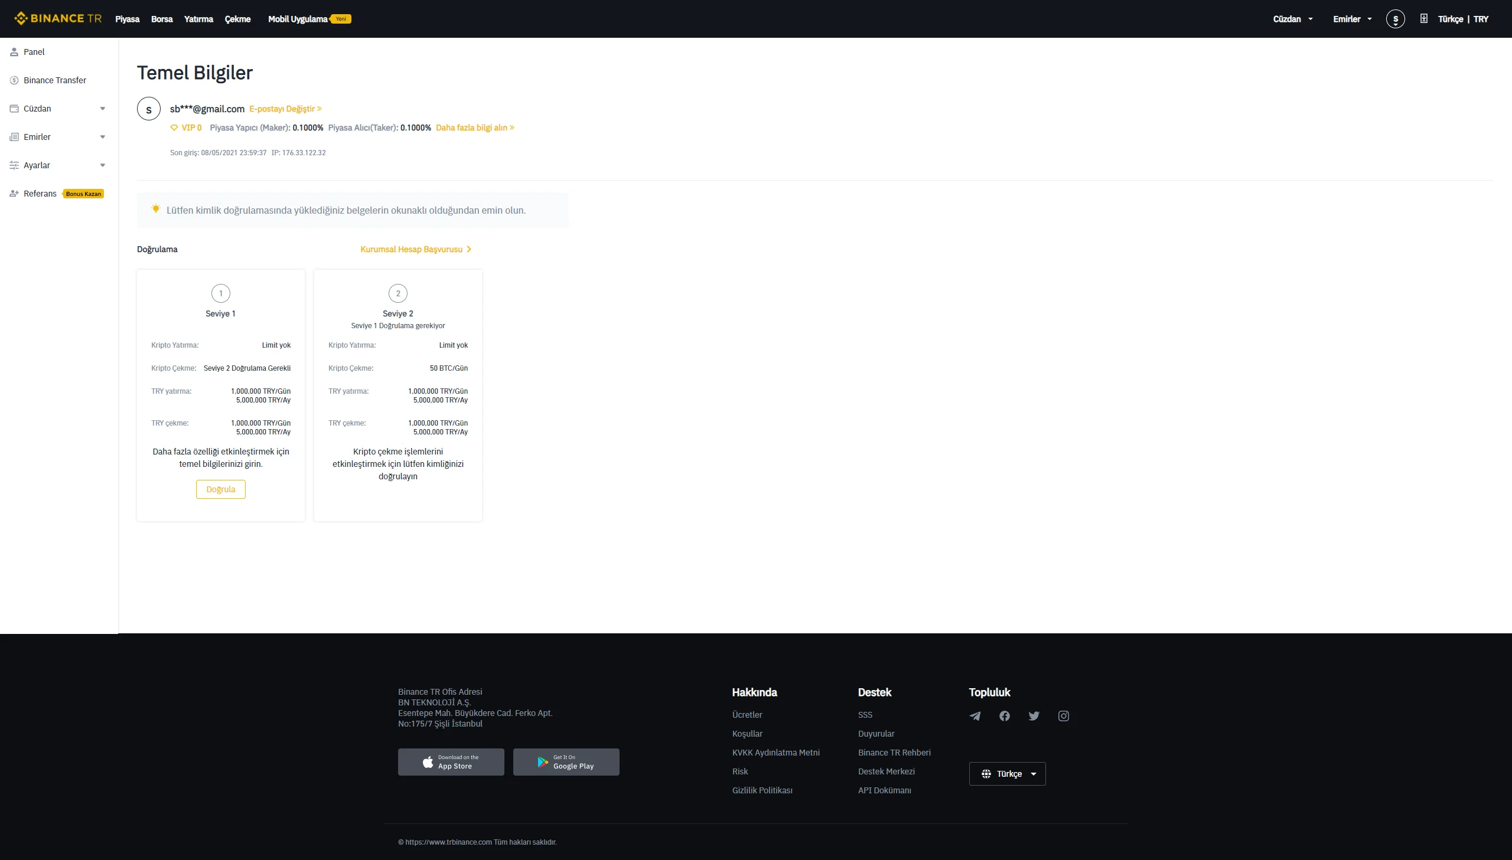Click the Doğrula button
The image size is (1512, 860).
click(x=221, y=489)
